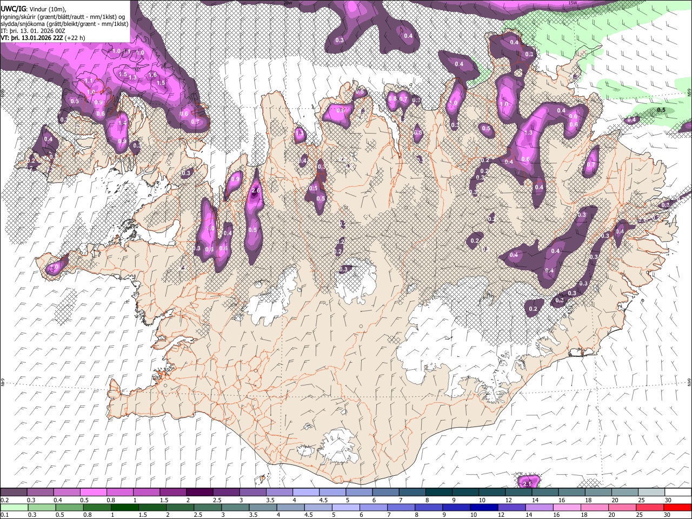Select the '1.5' number label under bottom legend row

(143, 515)
